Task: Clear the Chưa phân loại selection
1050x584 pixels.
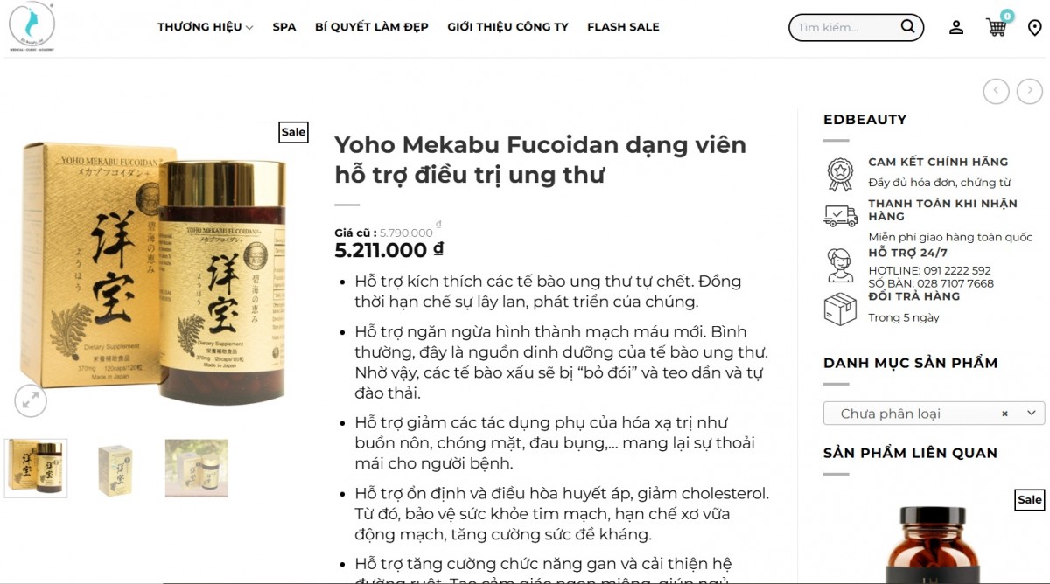Action: click(1004, 414)
